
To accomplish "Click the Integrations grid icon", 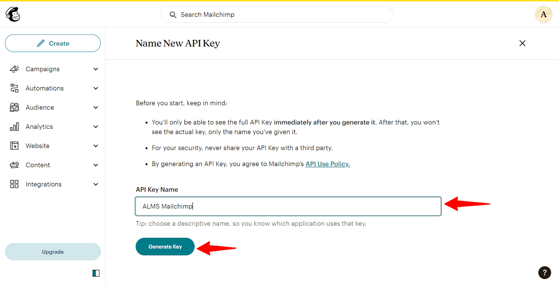I will tap(14, 184).
